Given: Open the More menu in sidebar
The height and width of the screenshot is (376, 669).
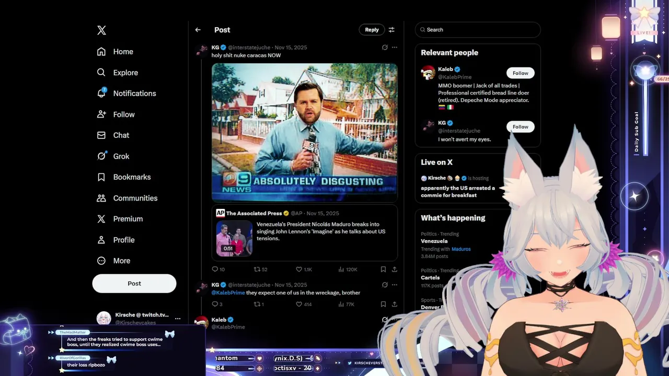Looking at the screenshot, I should pos(113,261).
